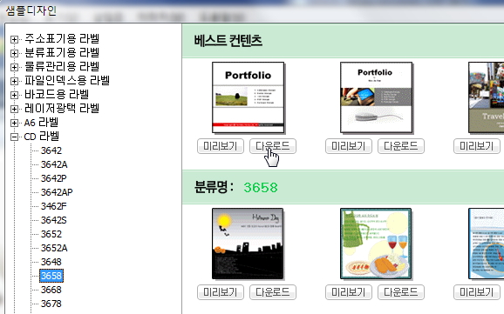Download the first Portfolio template
The image size is (504, 314).
273,146
